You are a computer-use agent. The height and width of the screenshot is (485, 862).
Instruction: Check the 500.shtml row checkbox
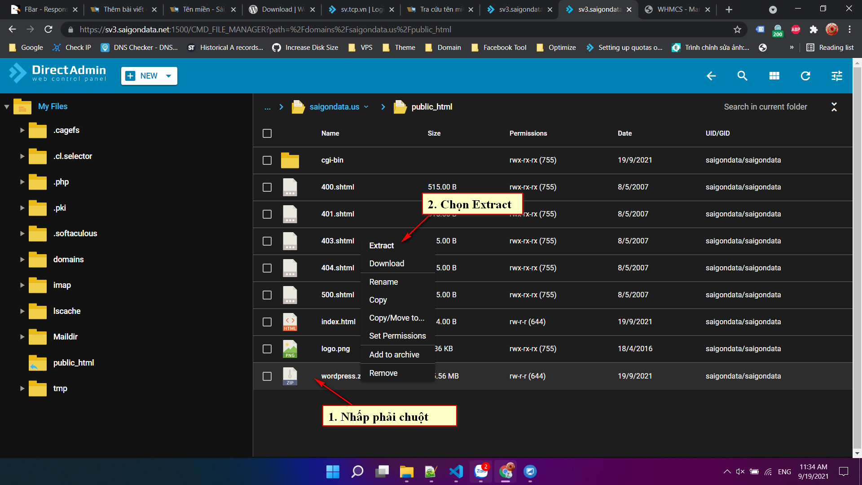(267, 295)
